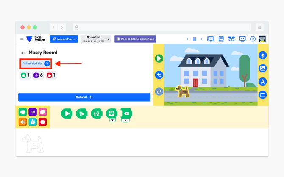284x177 pixels.
Task: Play the Messy Room audio speaker icon
Action: click(23, 53)
